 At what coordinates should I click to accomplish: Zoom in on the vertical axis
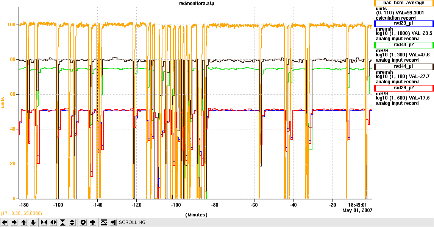coord(63,222)
